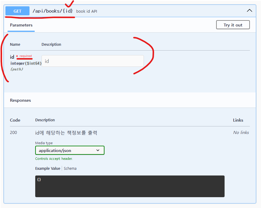The image size is (261, 208).
Task: Click the 200 response code
Action: click(14, 132)
